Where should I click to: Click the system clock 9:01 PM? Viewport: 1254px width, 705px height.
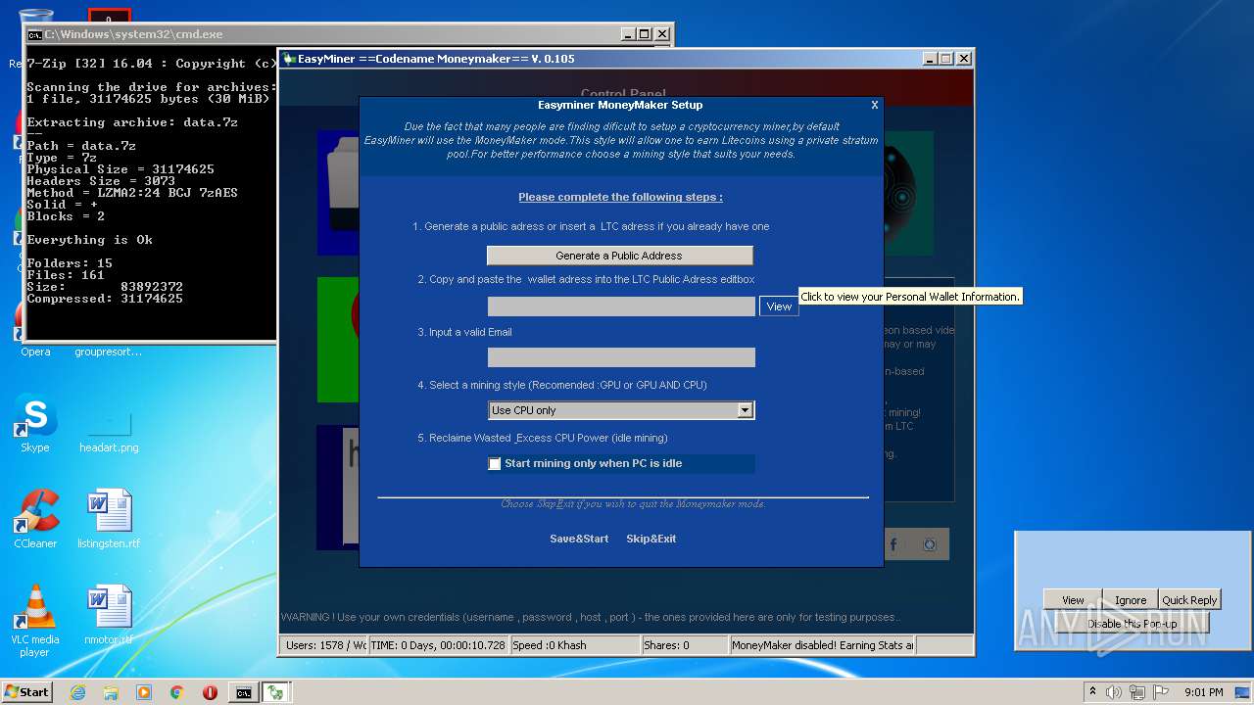click(x=1204, y=692)
